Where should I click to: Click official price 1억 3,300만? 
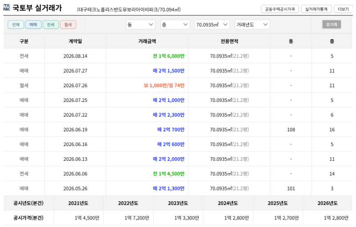186,218
